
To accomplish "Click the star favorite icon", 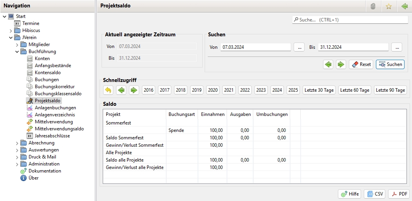I will (x=388, y=6).
